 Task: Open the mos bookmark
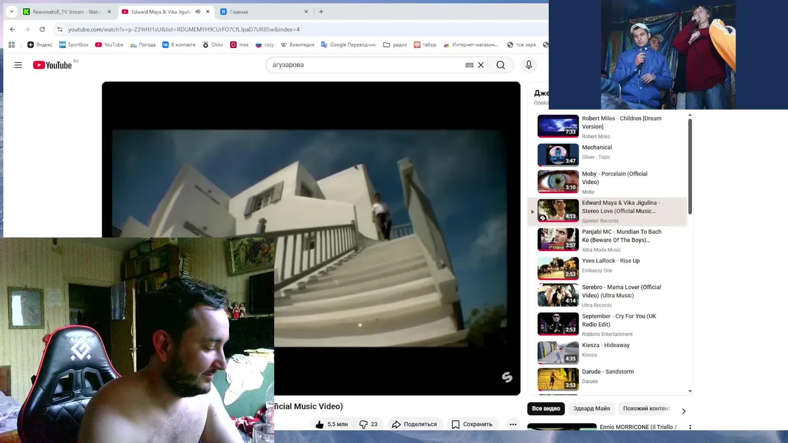point(239,44)
